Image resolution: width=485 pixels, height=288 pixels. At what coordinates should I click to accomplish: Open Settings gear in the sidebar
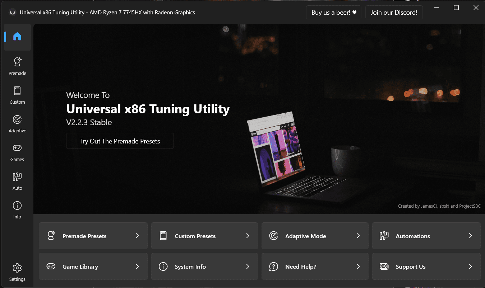point(17,272)
